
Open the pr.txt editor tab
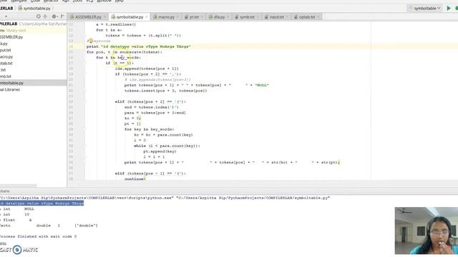[x=194, y=17]
